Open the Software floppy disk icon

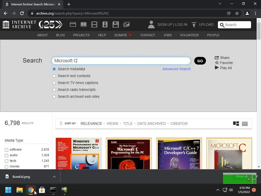point(116,24)
